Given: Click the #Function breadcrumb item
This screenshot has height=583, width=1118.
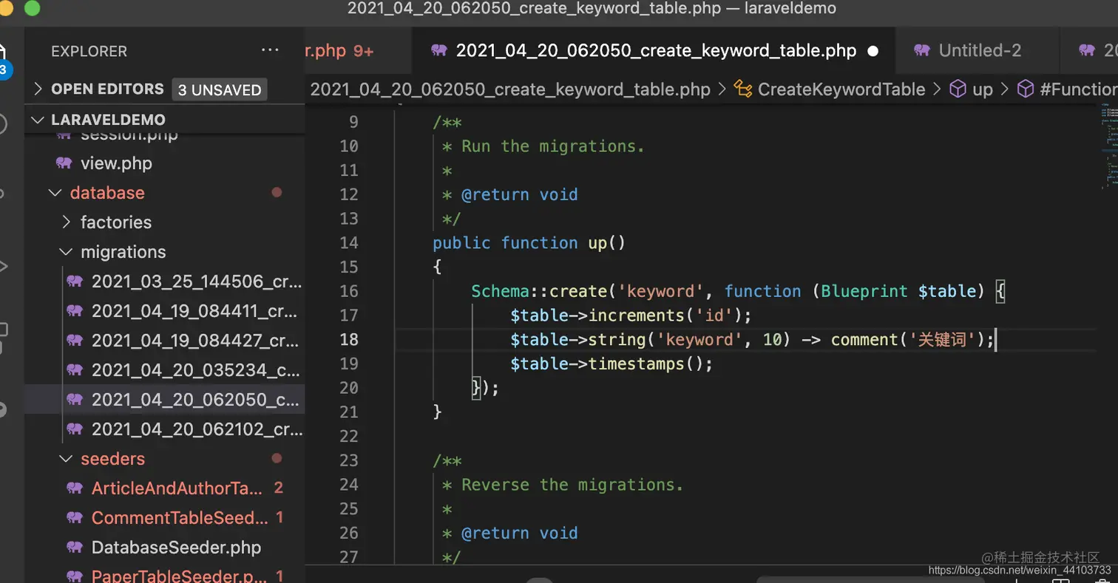Looking at the screenshot, I should click(1078, 89).
